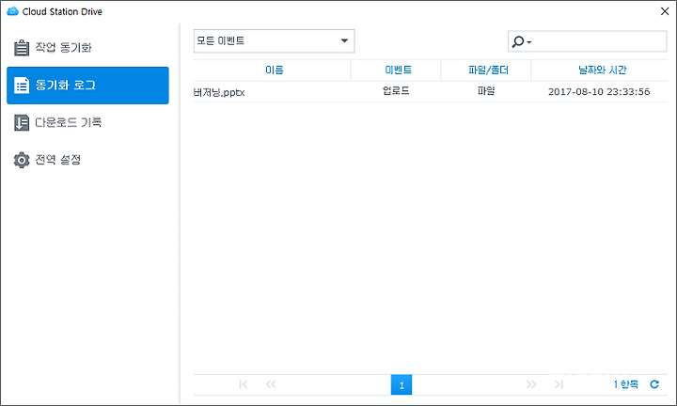Sort by the 날짜와 시간 column header
The height and width of the screenshot is (406, 677).
point(599,70)
